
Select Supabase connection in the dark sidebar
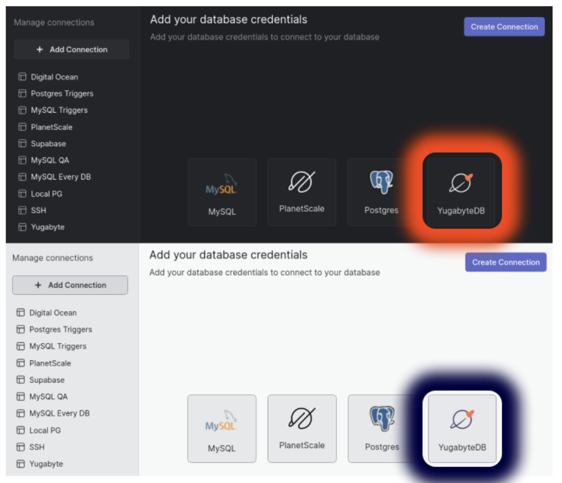tap(48, 144)
